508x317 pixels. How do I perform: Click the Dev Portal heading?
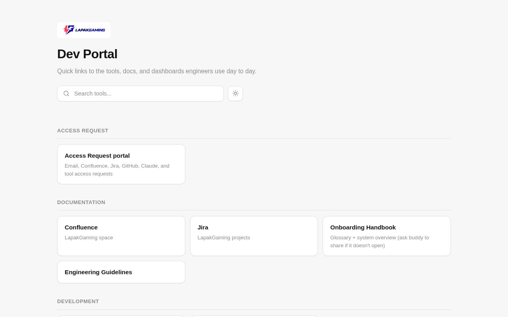tap(87, 54)
